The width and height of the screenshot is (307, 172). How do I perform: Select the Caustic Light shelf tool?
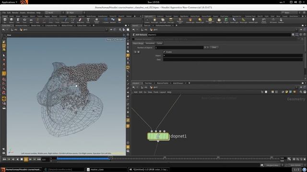click(x=234, y=20)
